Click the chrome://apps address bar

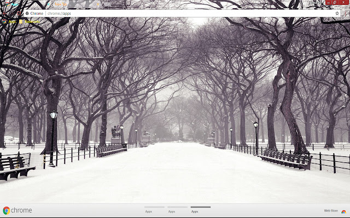pos(182,13)
